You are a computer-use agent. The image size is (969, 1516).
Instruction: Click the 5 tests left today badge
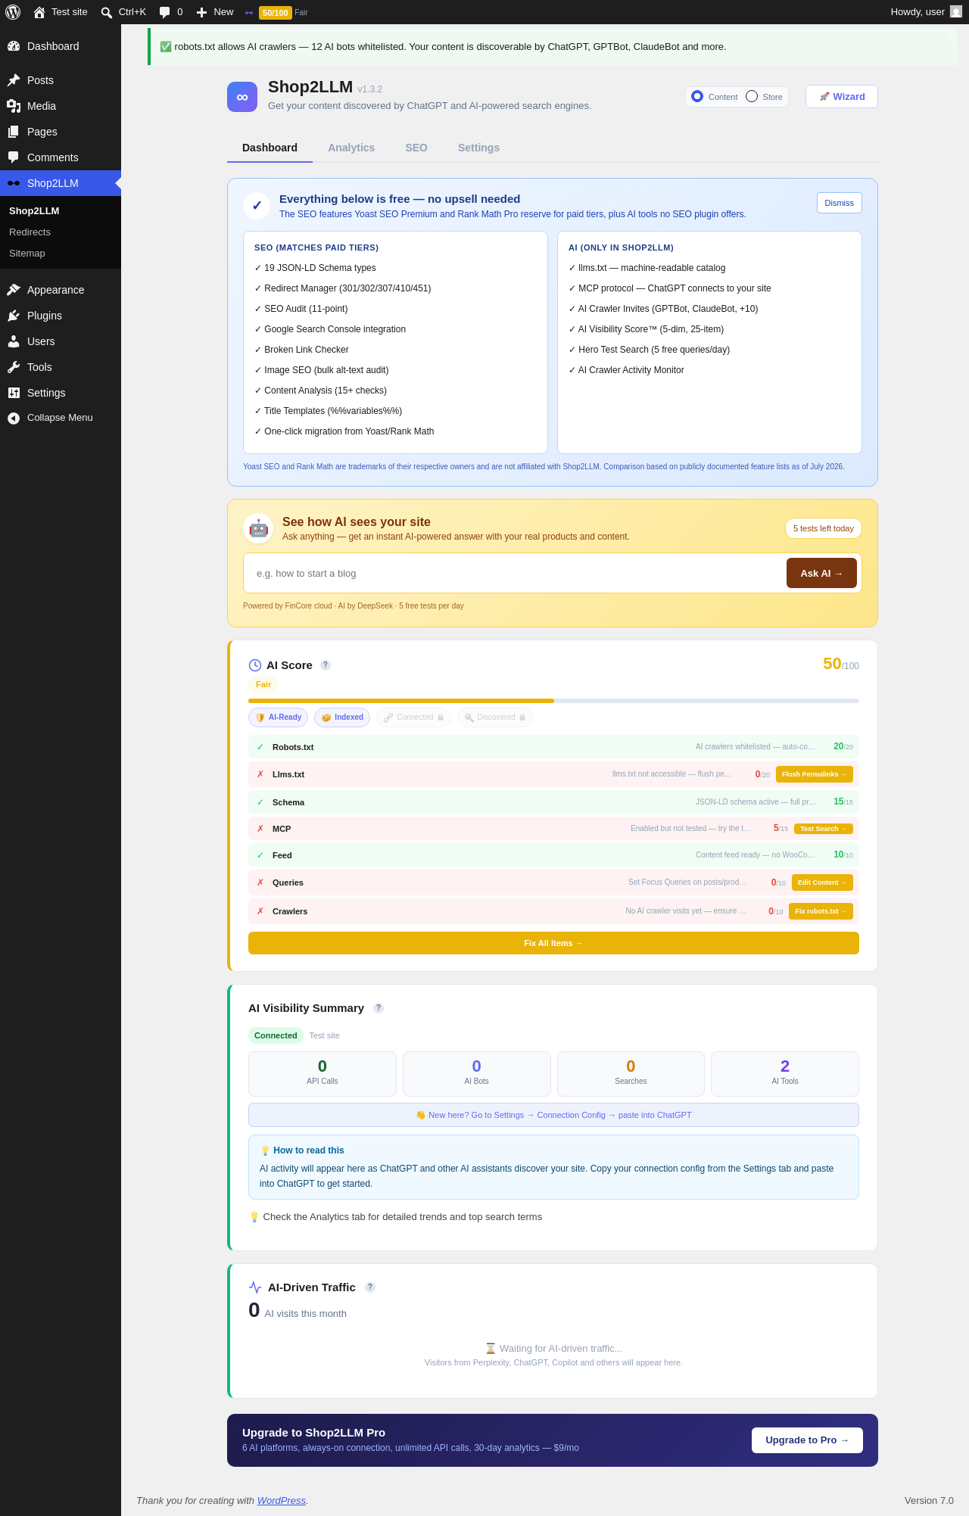coord(824,528)
